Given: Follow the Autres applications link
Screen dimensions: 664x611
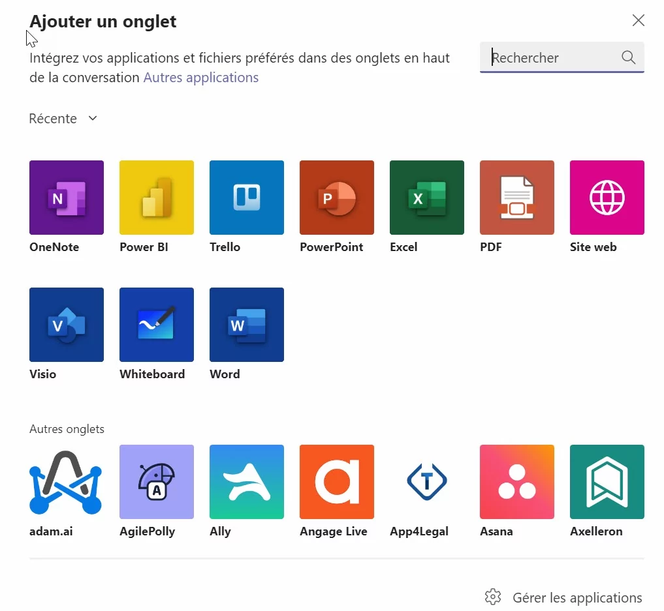Looking at the screenshot, I should (201, 78).
